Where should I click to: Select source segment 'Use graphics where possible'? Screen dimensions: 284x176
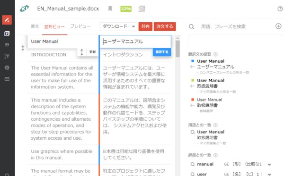pyautogui.click(x=62, y=154)
